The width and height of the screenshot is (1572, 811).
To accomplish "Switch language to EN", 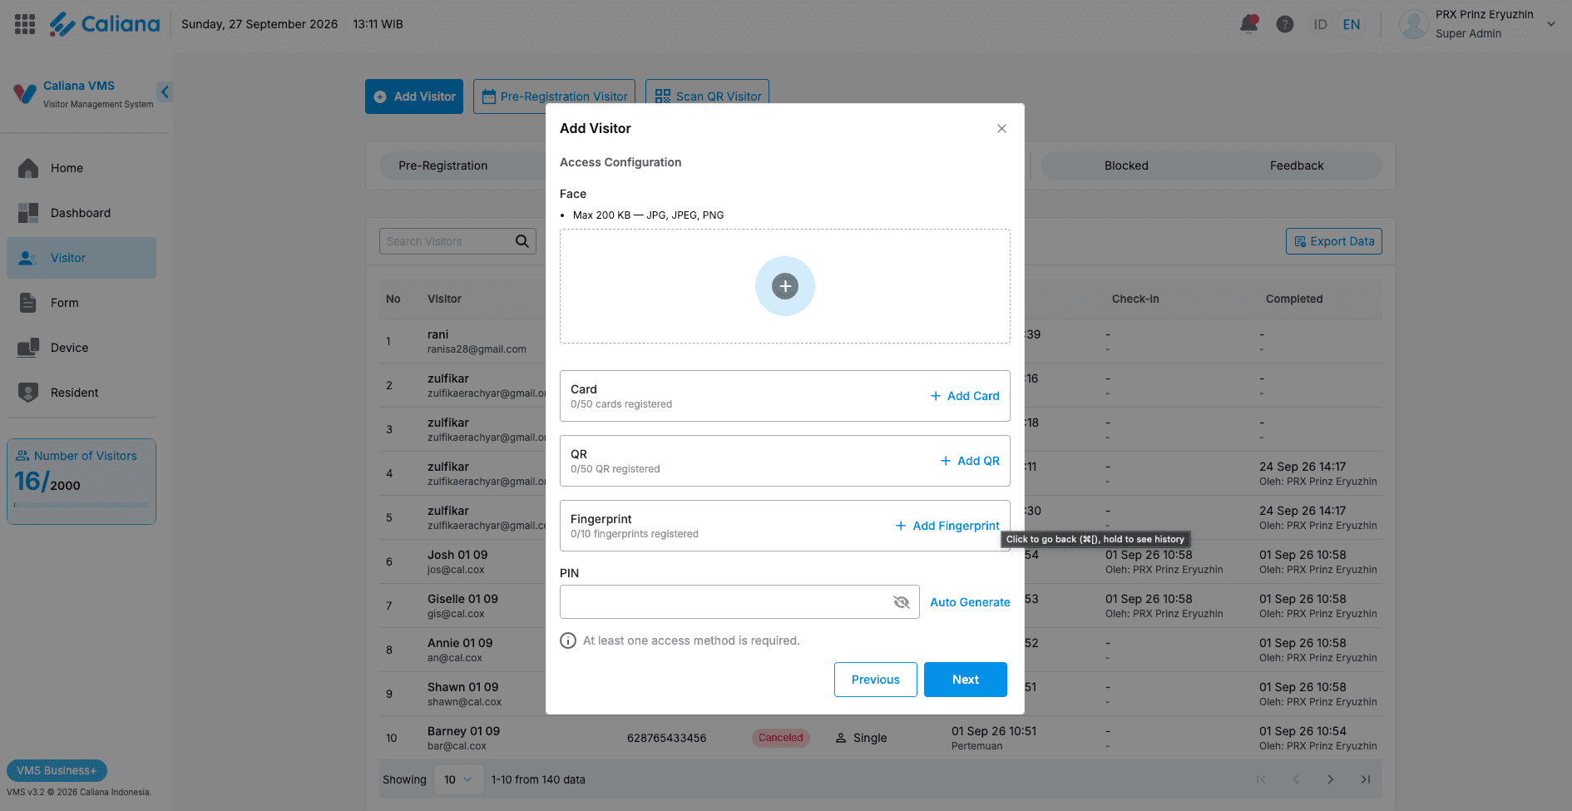I will pos(1352,24).
